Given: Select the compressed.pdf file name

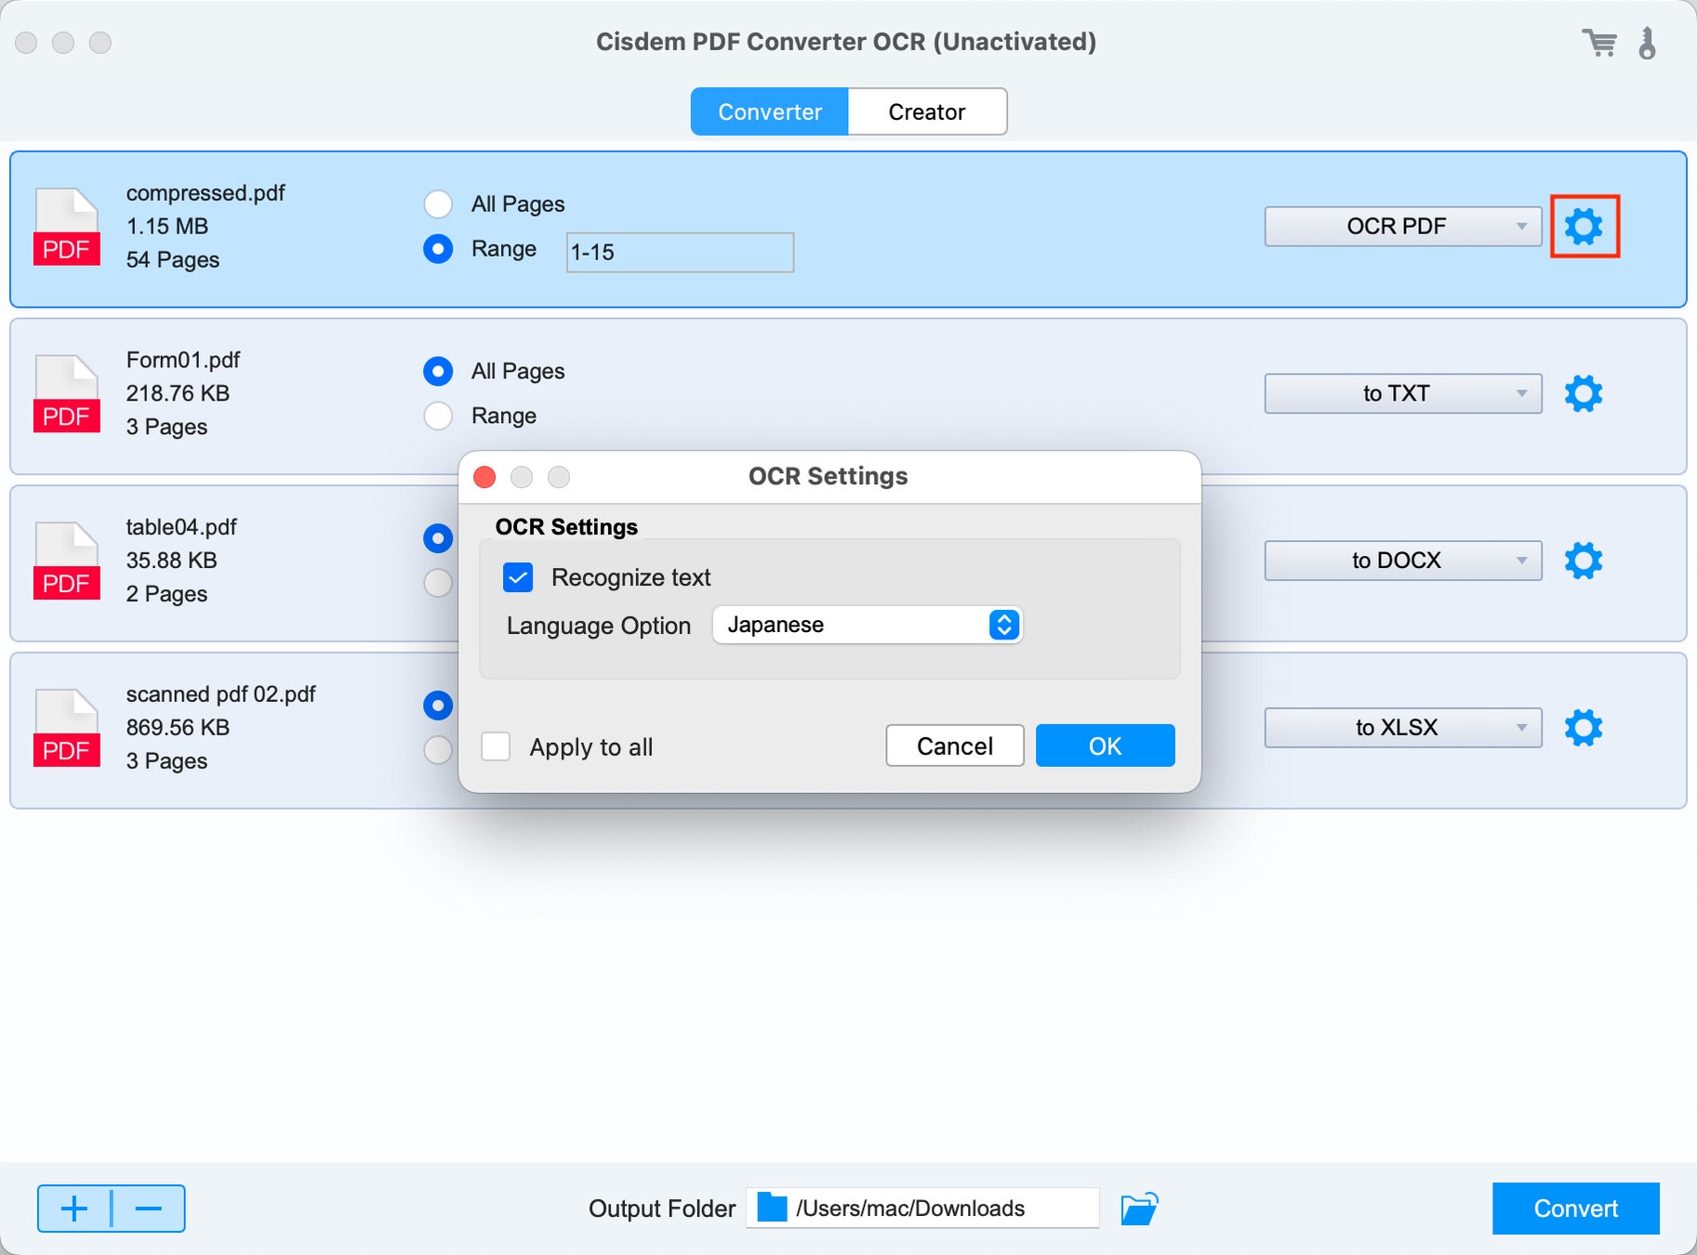Looking at the screenshot, I should (205, 192).
